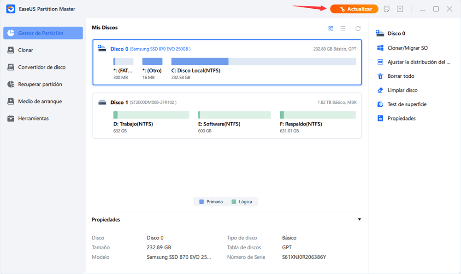
Task: Collapse the Propiedades panel arrow
Action: tap(359, 219)
